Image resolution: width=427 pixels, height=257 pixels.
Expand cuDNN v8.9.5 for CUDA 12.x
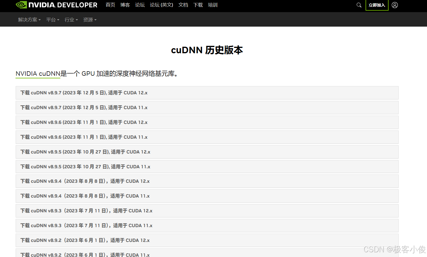207,152
